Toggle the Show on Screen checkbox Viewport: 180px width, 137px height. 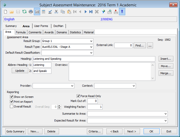(11, 97)
